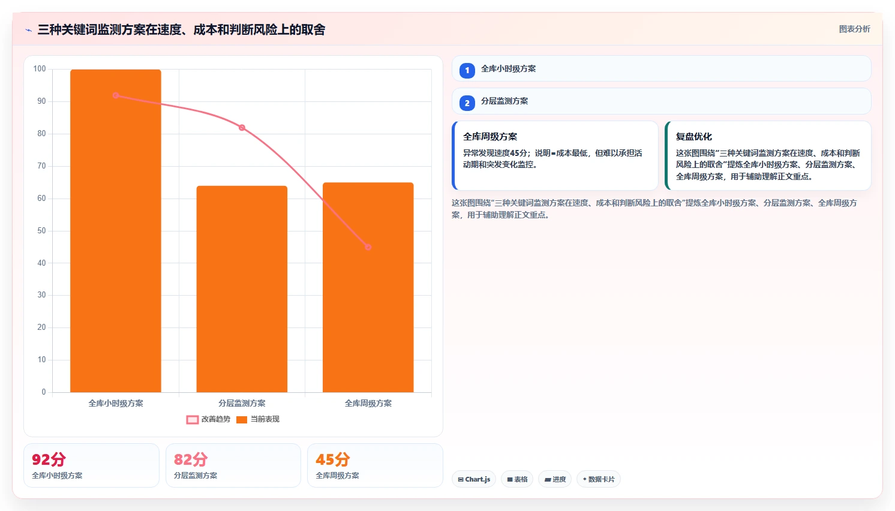Toggle the 改善趋势 legend swatch
The image size is (895, 511).
[192, 420]
